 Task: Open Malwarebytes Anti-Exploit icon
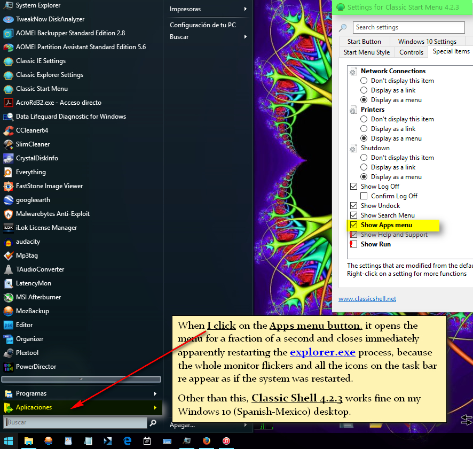8,214
